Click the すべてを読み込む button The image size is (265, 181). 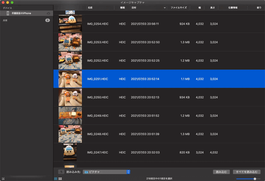pyautogui.click(x=246, y=172)
